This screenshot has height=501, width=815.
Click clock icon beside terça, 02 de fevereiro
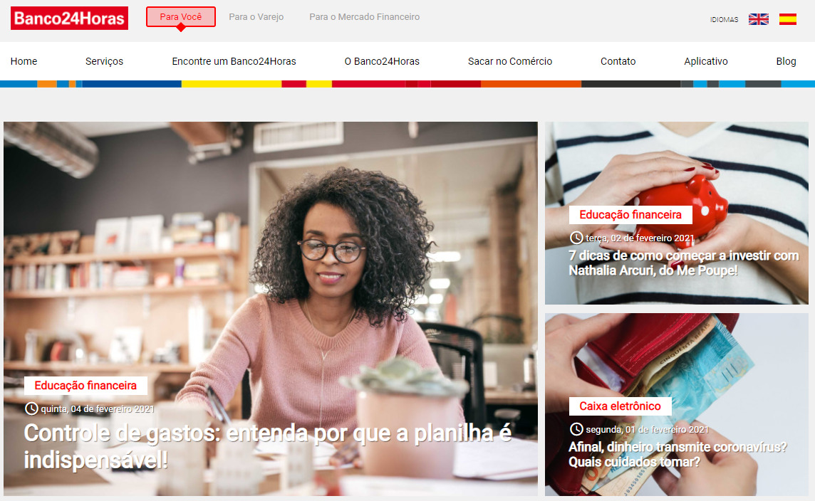coord(576,238)
